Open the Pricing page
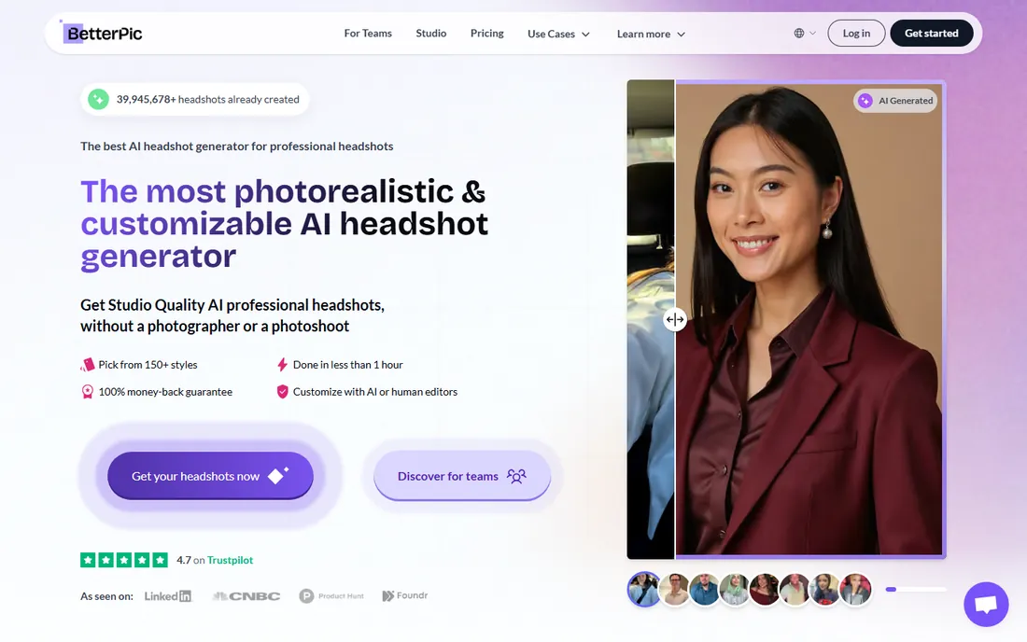 [486, 34]
